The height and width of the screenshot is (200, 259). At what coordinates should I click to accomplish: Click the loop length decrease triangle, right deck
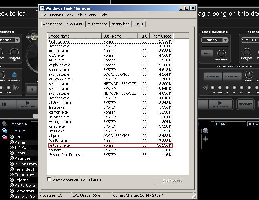(206, 87)
